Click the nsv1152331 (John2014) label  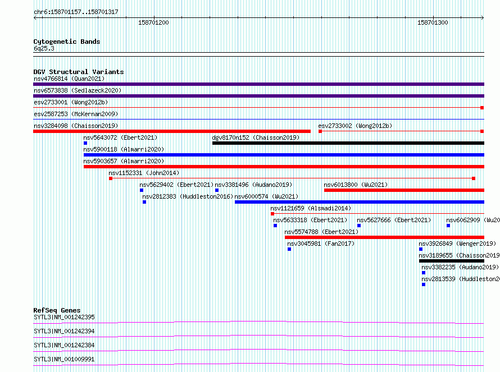pyautogui.click(x=144, y=173)
